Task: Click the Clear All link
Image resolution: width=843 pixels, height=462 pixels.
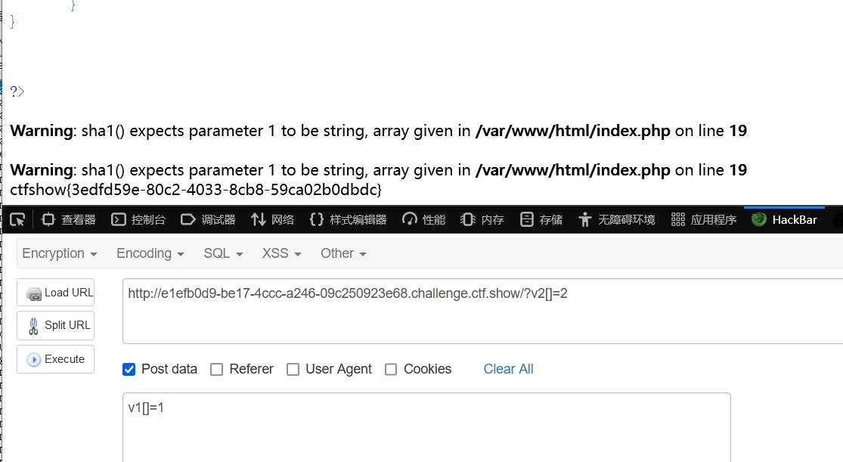Action: 508,369
